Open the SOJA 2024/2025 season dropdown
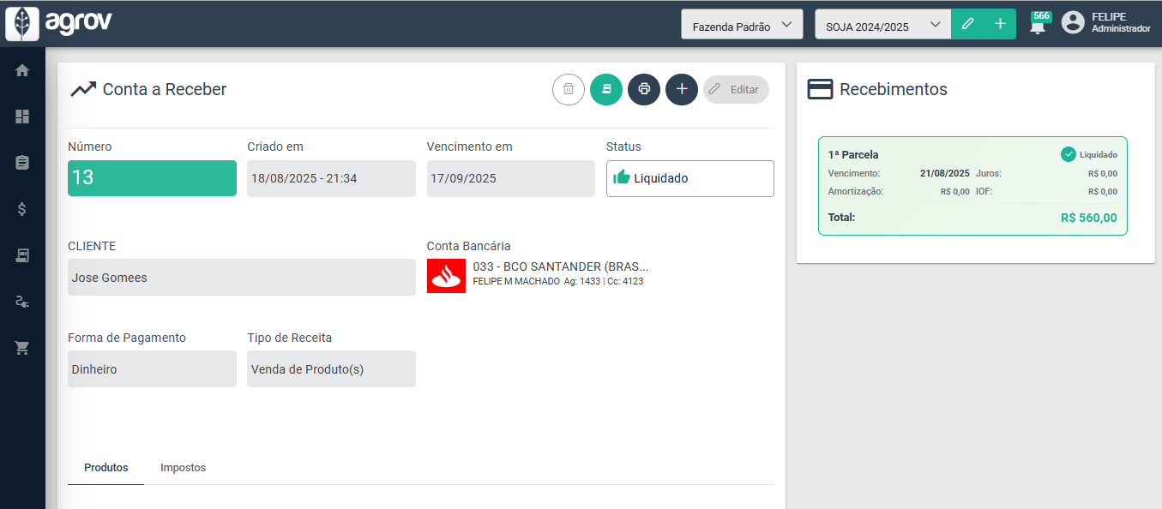Viewport: 1162px width, 509px height. (882, 25)
